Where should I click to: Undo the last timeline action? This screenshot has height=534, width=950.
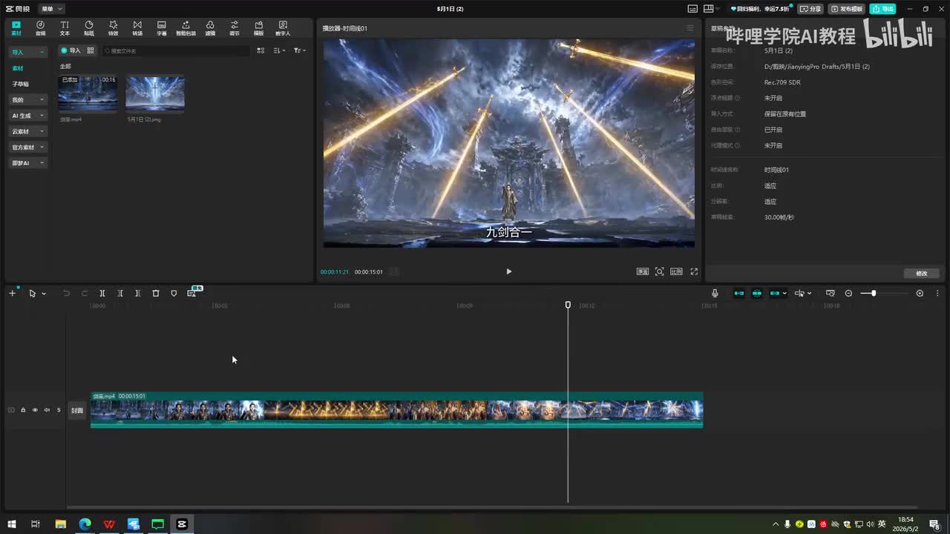[x=66, y=294]
